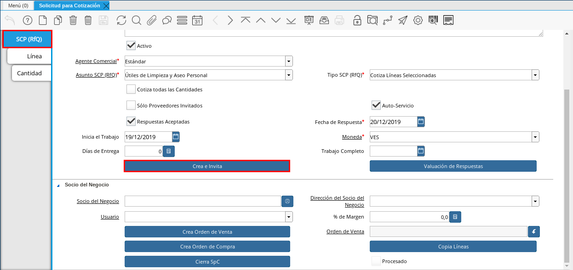Open the Agente Comercial dropdown
The width and height of the screenshot is (573, 270).
[289, 62]
